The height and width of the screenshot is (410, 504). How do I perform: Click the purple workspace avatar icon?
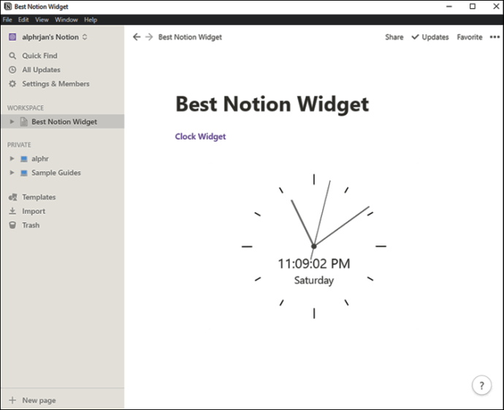12,37
